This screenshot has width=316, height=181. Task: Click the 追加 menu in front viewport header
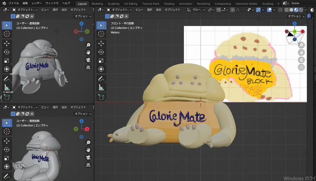(158, 9)
